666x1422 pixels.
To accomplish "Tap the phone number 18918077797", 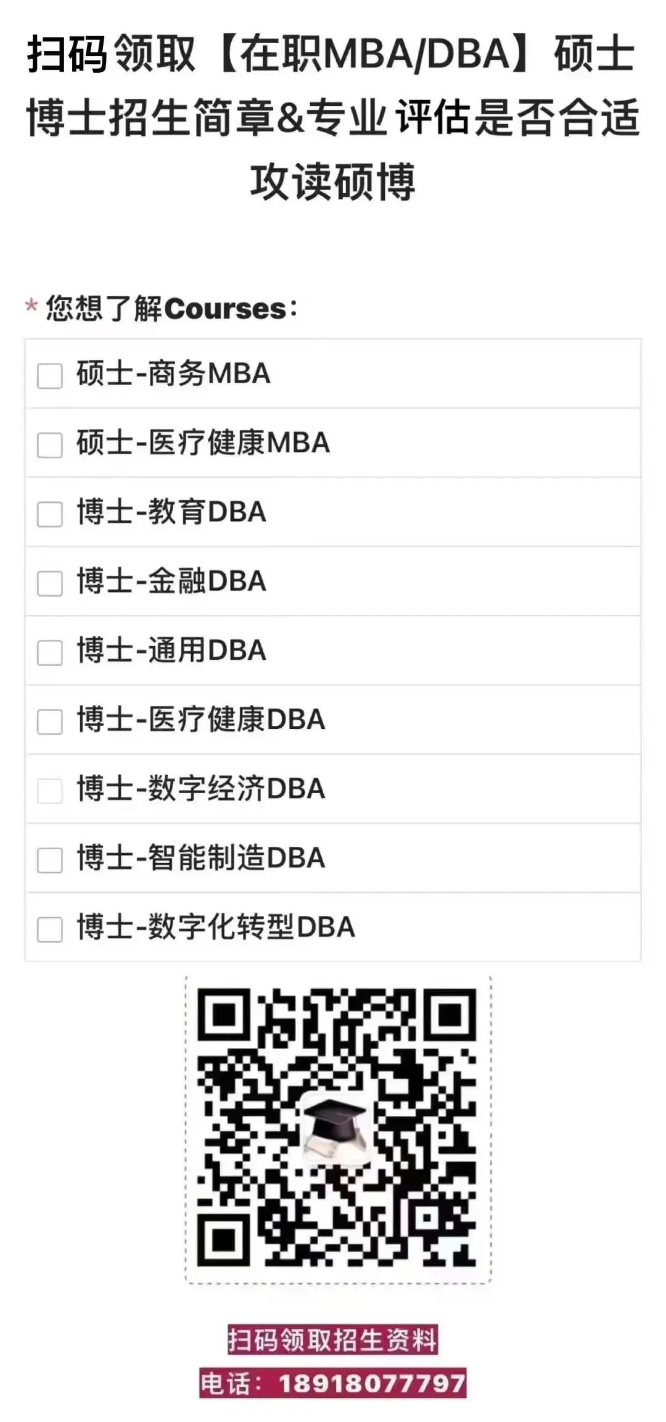I will (x=372, y=1383).
